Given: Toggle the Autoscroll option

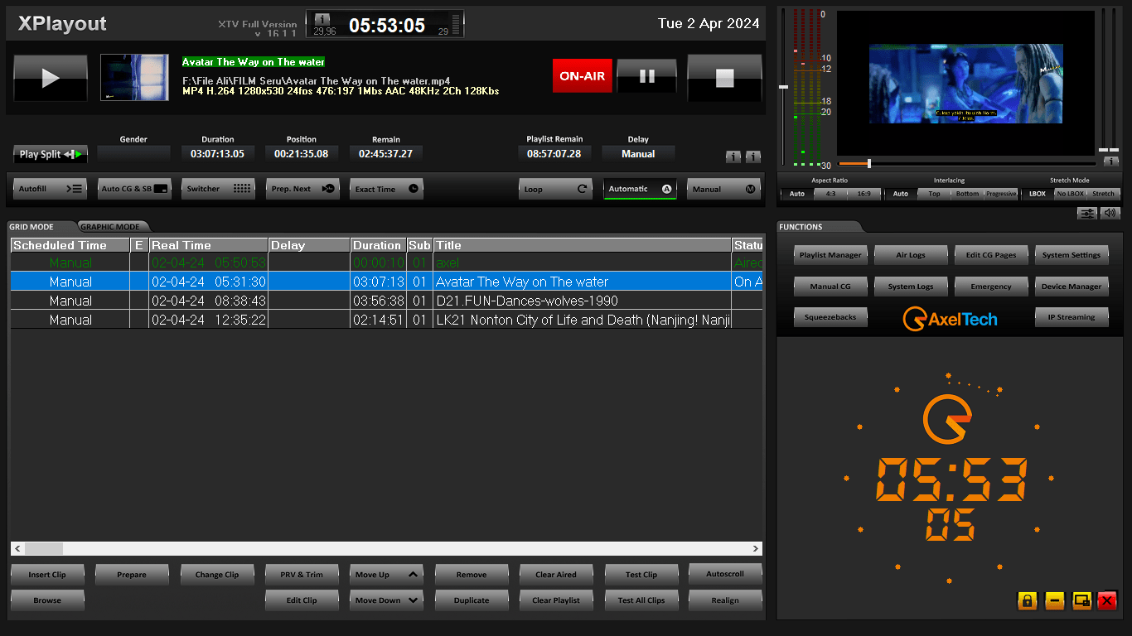Looking at the screenshot, I should (725, 574).
